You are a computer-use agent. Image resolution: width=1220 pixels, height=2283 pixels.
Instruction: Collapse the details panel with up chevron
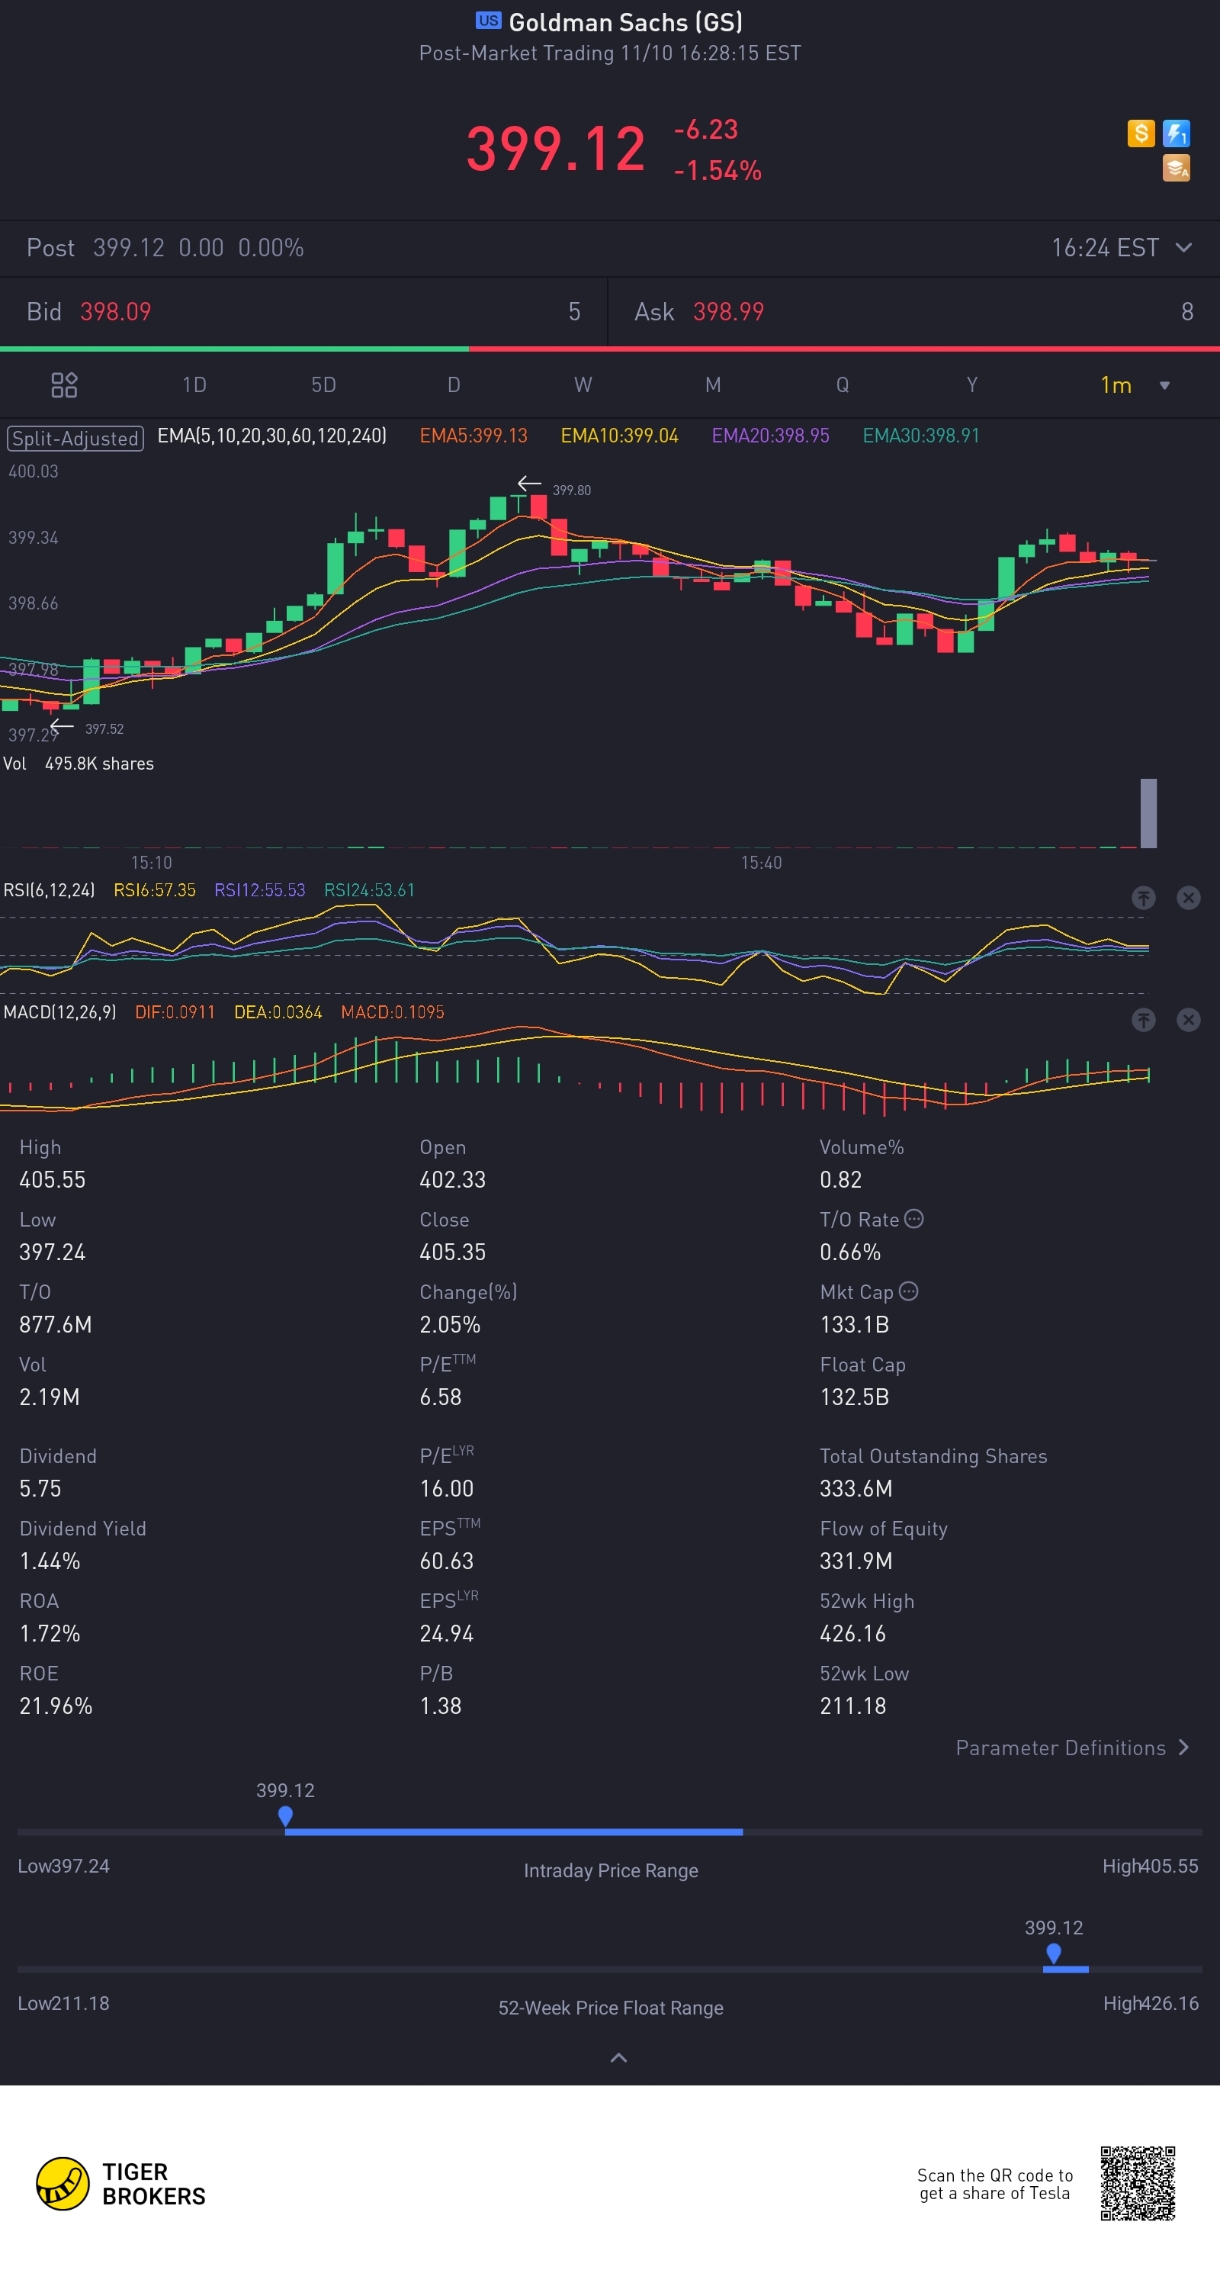click(618, 2058)
